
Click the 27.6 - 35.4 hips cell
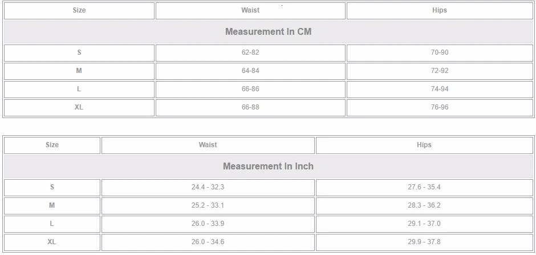point(424,188)
